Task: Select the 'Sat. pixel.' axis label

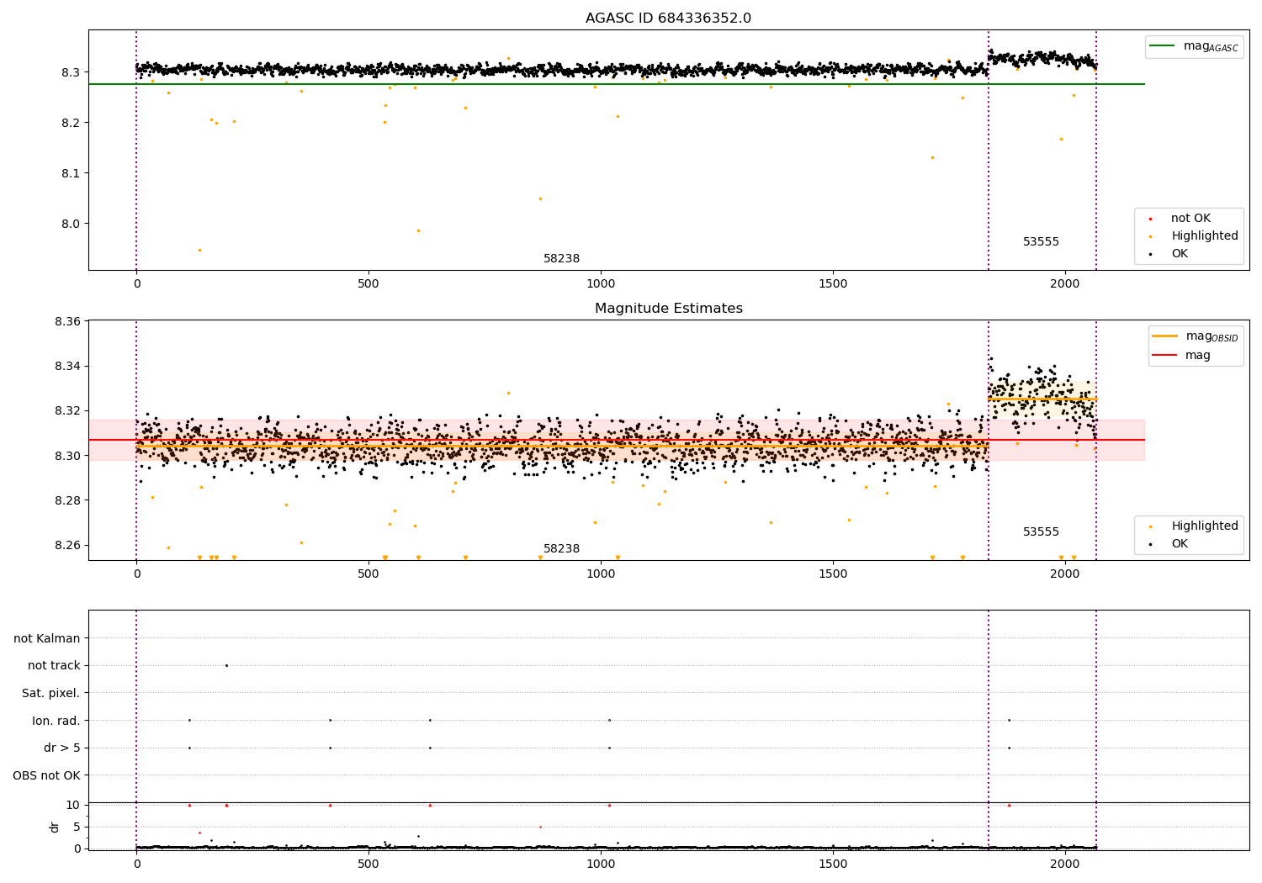Action: point(51,693)
